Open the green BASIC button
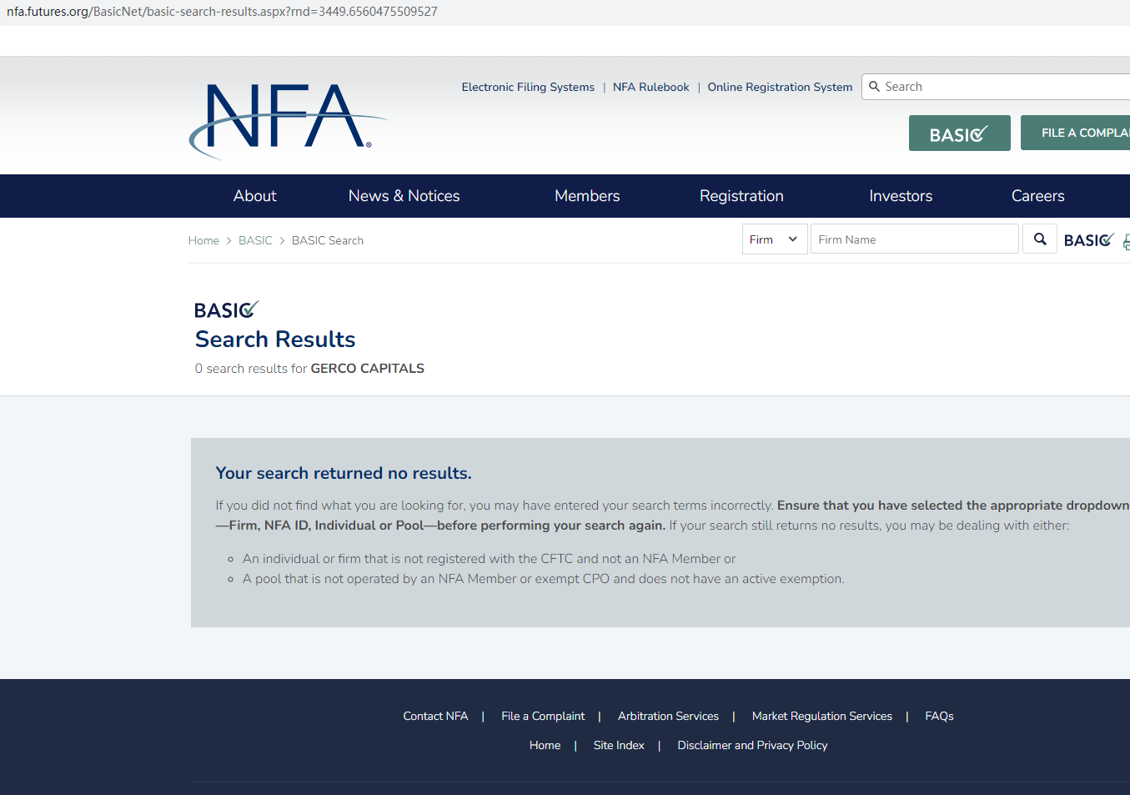This screenshot has height=795, width=1130. pos(959,133)
